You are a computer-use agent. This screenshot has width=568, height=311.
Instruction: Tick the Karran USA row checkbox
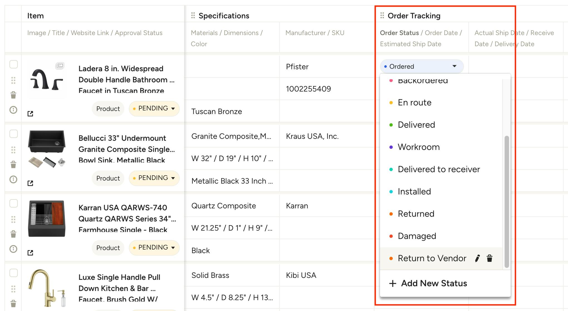tap(14, 204)
